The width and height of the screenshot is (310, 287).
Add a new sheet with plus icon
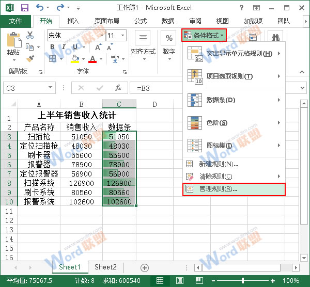pos(145,267)
